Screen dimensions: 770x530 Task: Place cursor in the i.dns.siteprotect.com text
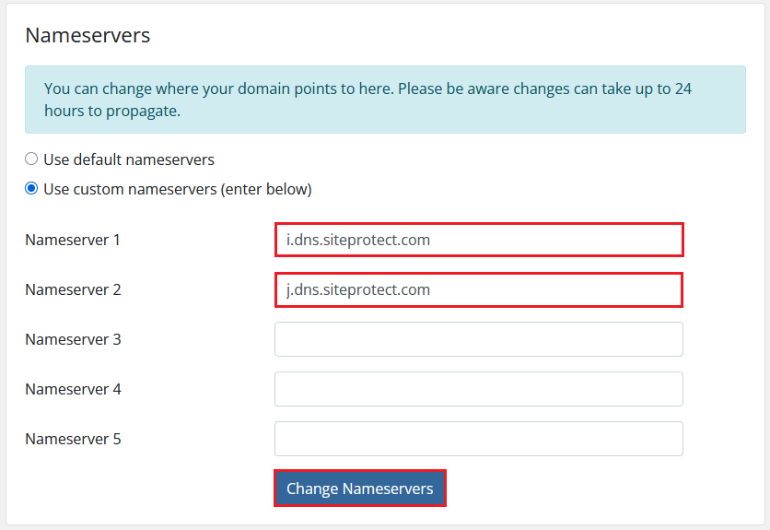(358, 240)
